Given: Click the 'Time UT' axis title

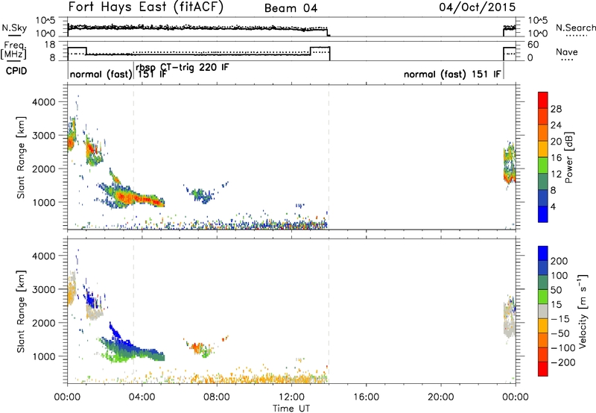Looking at the screenshot, I should [291, 408].
